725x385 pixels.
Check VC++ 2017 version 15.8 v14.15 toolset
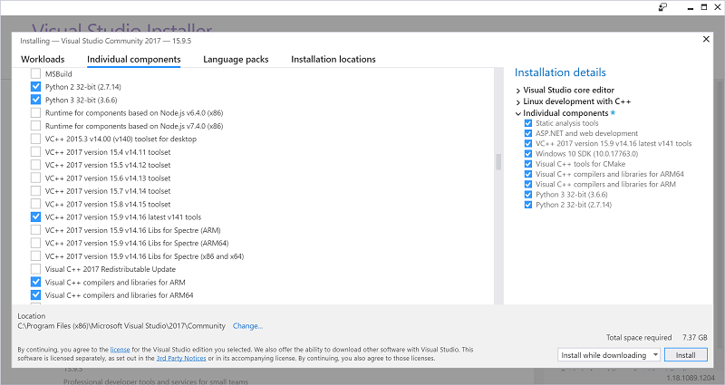click(35, 204)
